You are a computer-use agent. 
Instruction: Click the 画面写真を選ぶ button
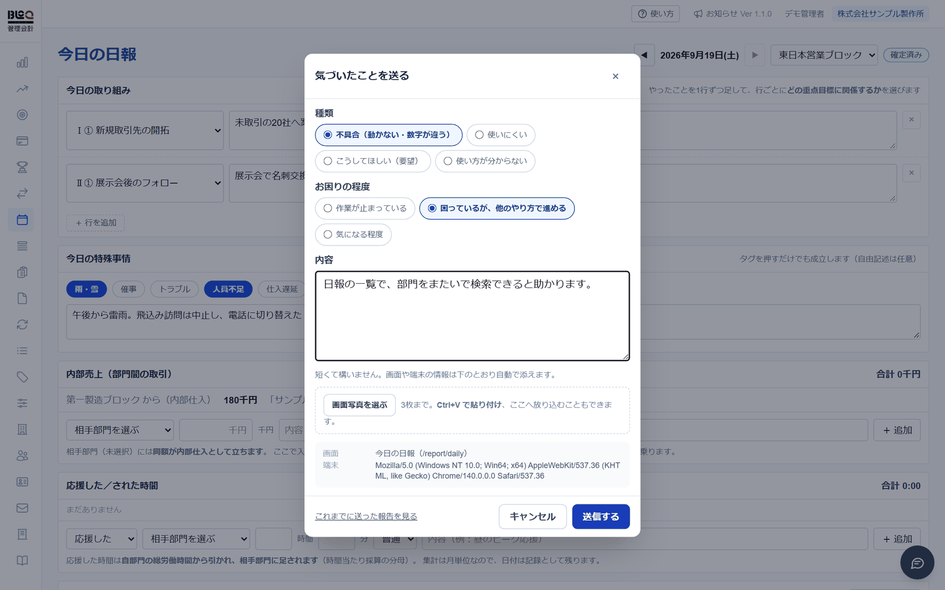coord(360,405)
